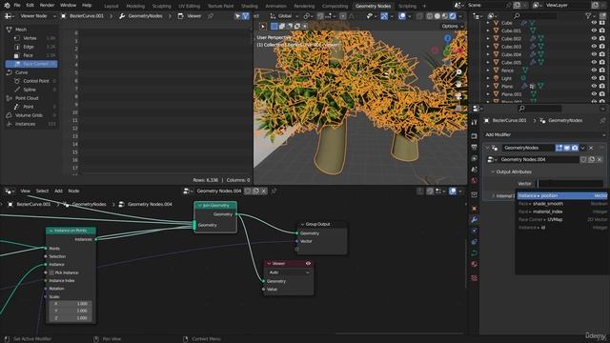This screenshot has height=343, width=610.
Task: Open GeometryNodes modifier extra options chevron
Action: tap(582, 148)
